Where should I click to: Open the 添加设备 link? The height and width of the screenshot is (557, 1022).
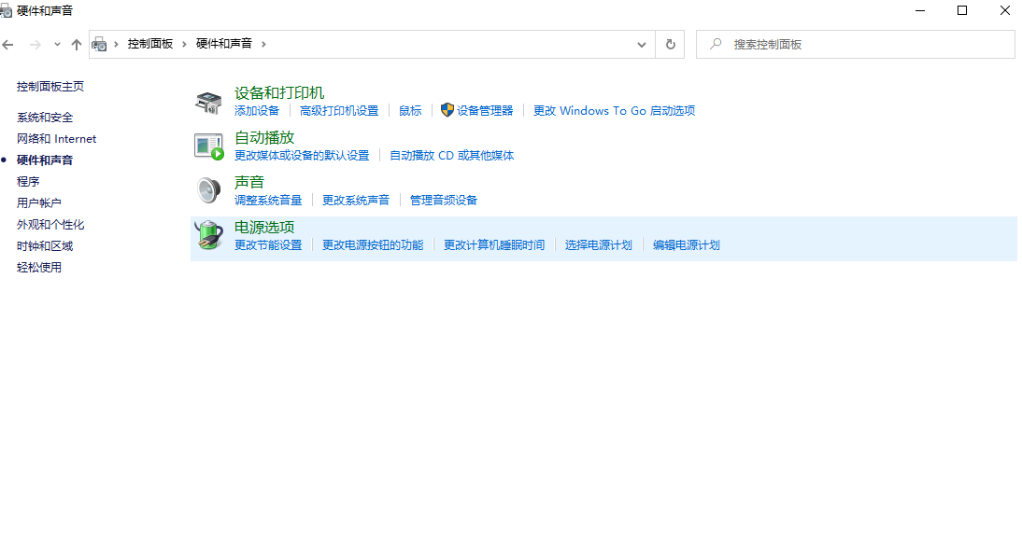coord(257,111)
